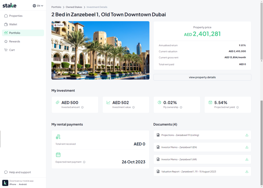263x188 pixels.
Task: Open the Stake logo home link
Action: tap(10, 6)
